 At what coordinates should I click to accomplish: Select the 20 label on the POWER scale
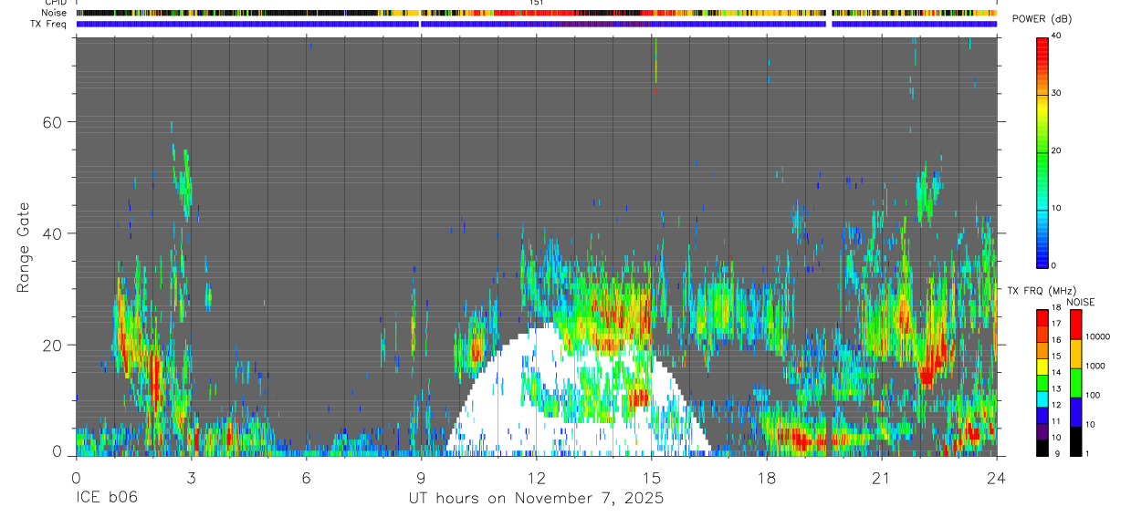(x=1056, y=150)
